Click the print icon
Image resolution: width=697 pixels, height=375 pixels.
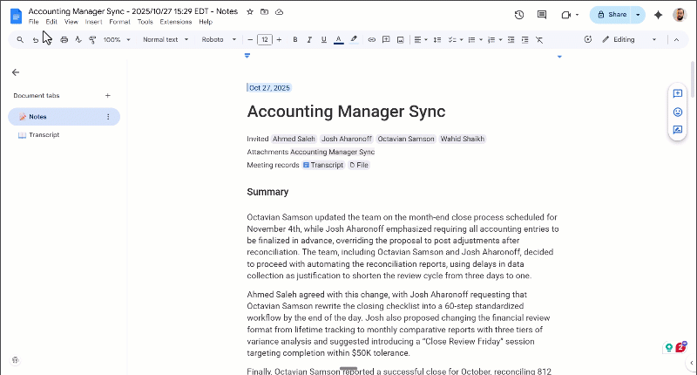point(64,39)
